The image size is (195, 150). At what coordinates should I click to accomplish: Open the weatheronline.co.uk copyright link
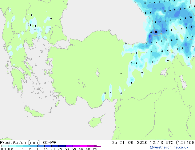click(169, 147)
